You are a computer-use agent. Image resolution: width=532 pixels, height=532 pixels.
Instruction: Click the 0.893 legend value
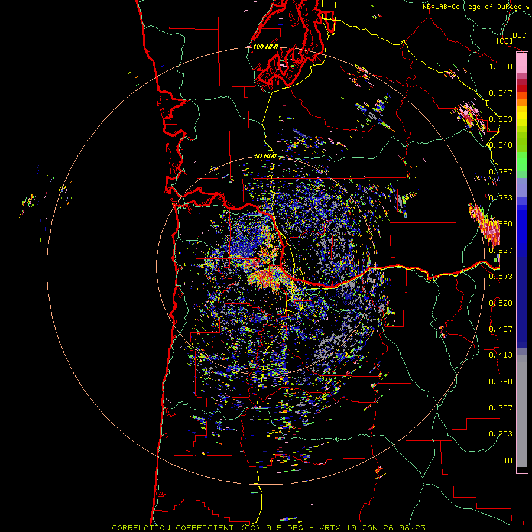click(501, 119)
